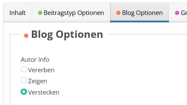Click the Zeigen label text
Screen dimensions: 187x105
click(x=38, y=81)
